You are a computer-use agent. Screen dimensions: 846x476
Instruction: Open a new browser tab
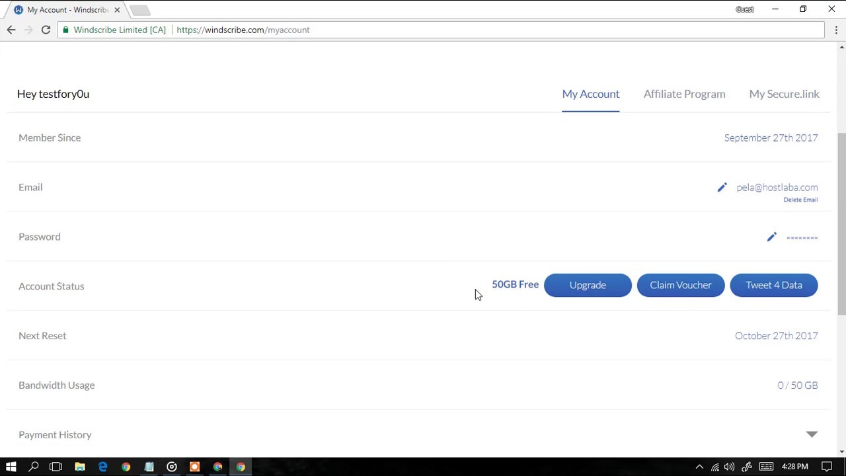click(140, 10)
